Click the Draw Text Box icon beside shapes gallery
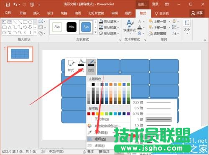The image size is (209, 155). click(x=41, y=27)
